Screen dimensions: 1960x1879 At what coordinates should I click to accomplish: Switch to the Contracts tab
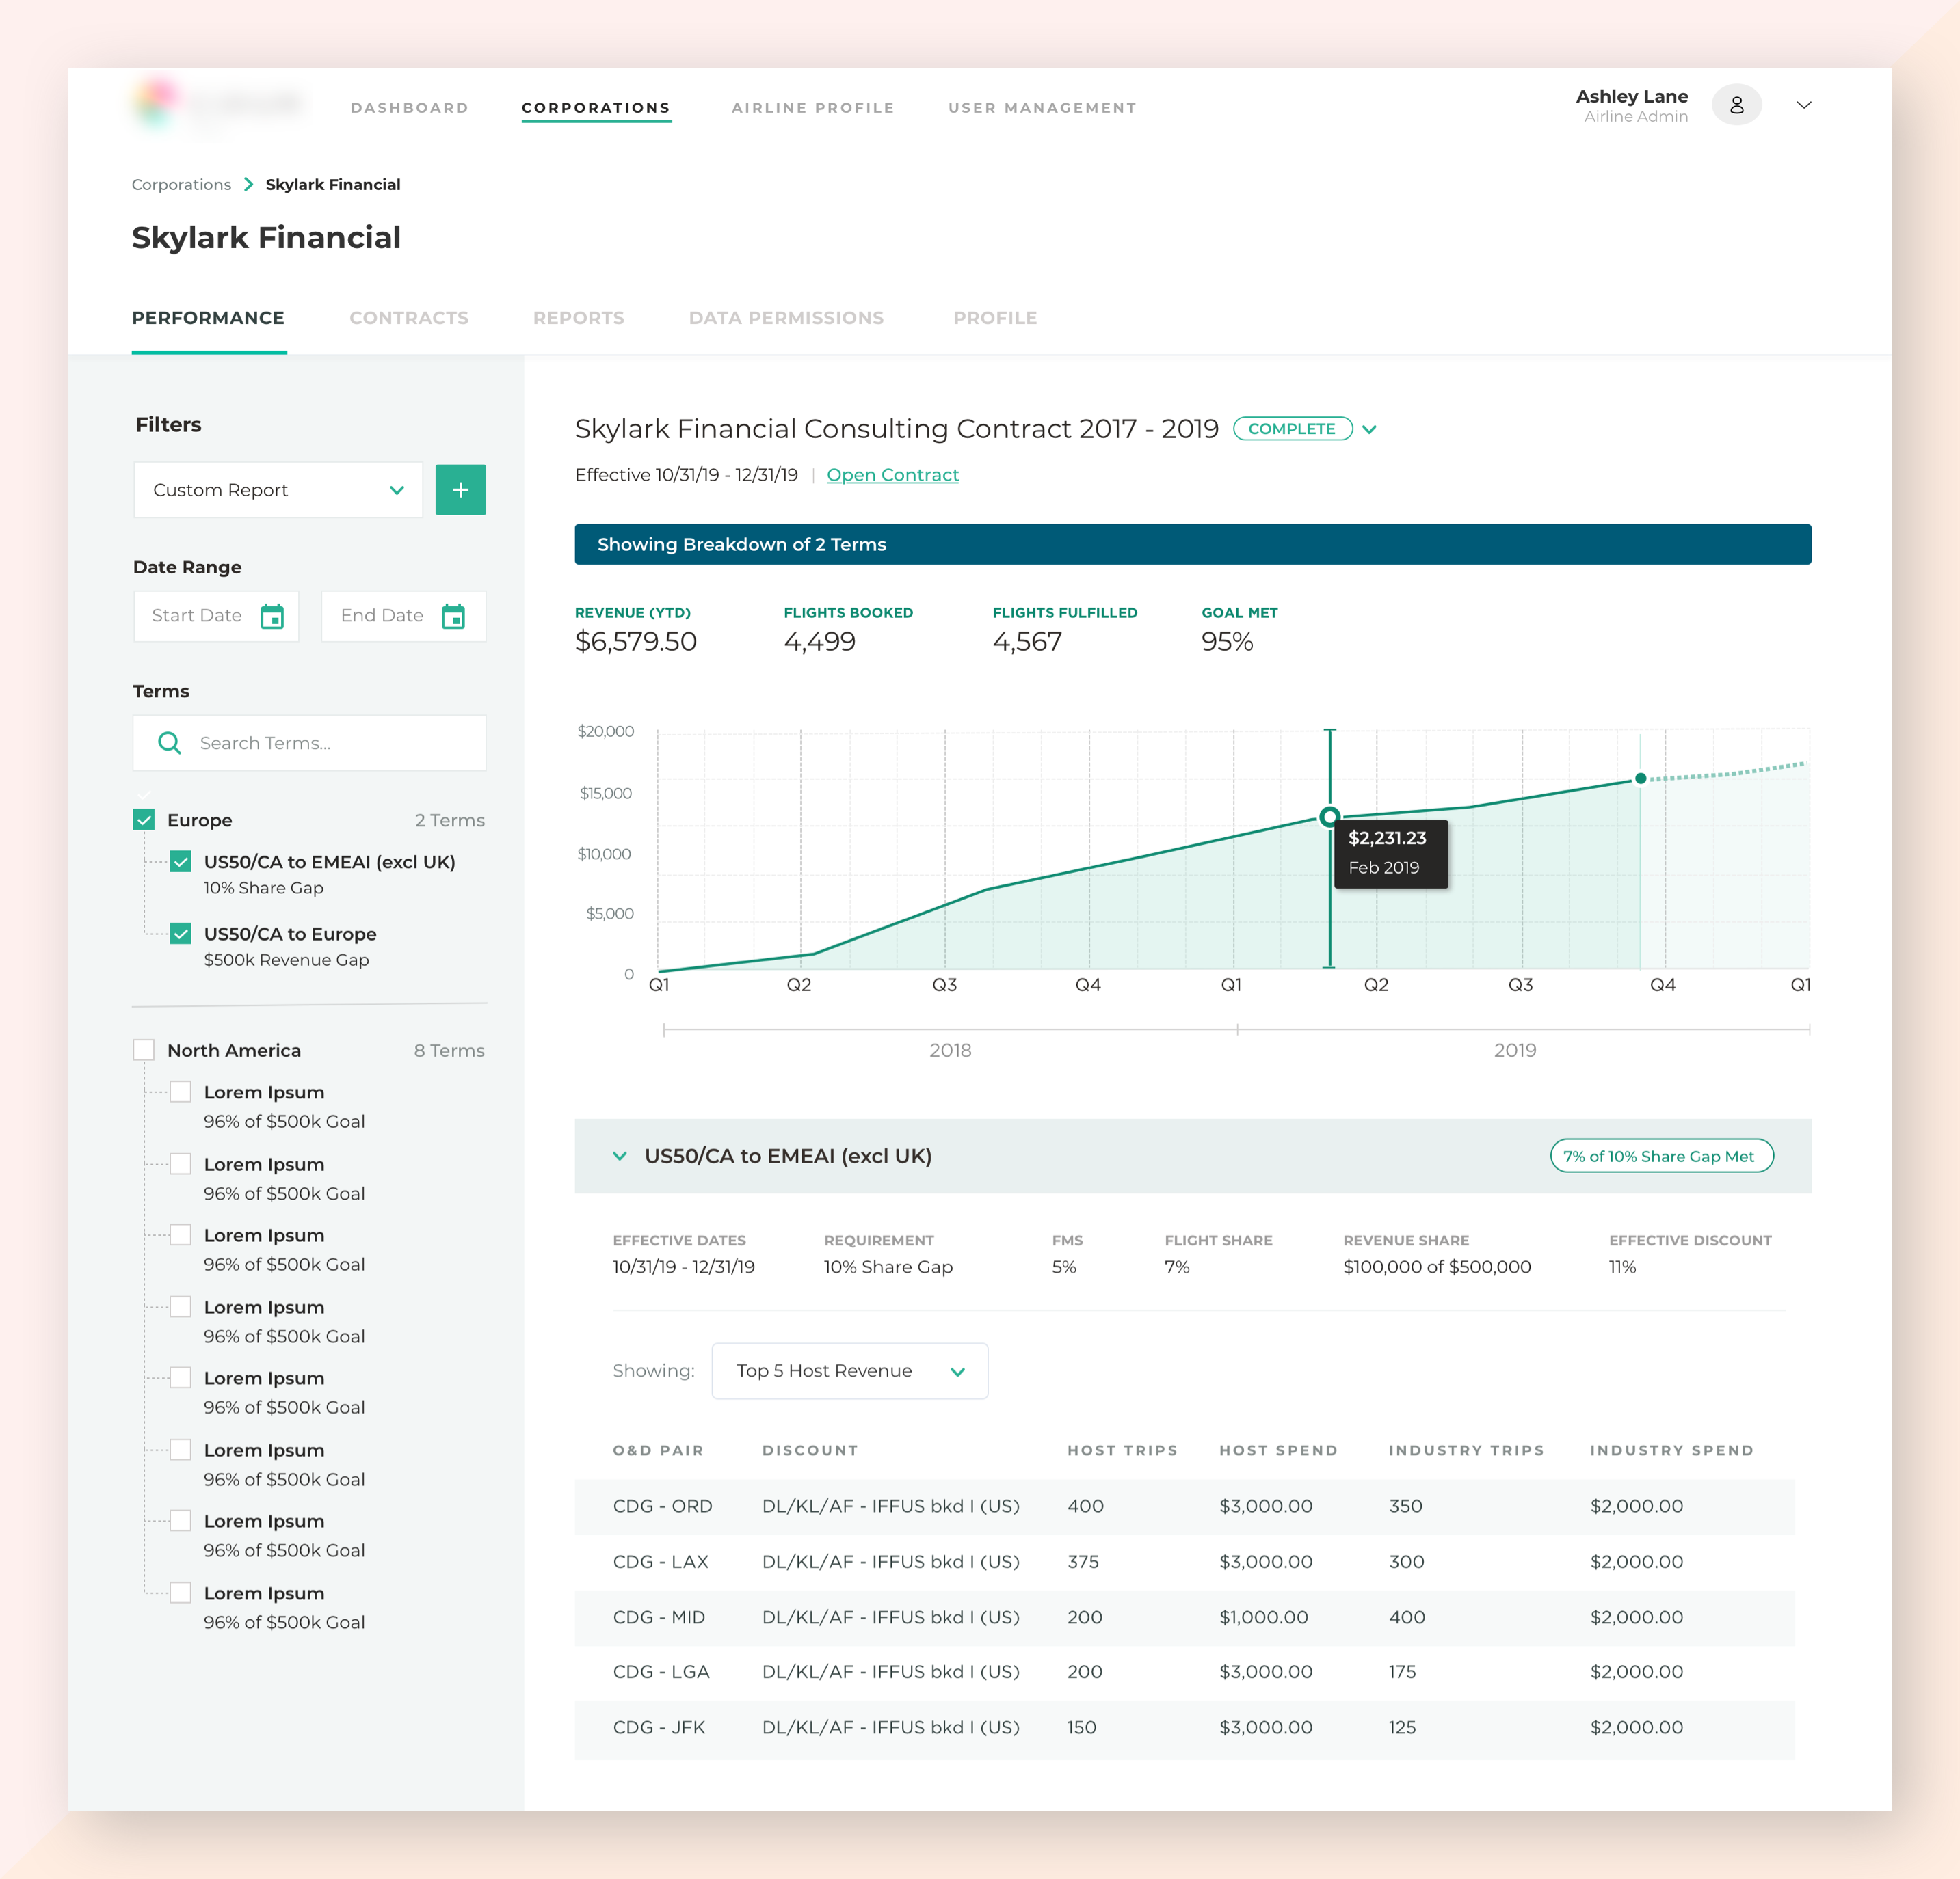tap(408, 318)
